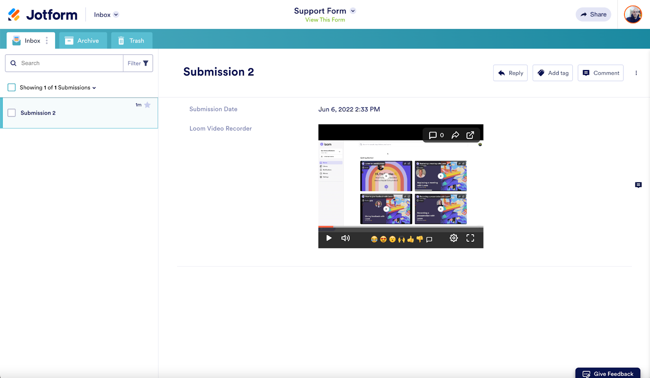React with the thumbs up emoji

click(x=411, y=239)
